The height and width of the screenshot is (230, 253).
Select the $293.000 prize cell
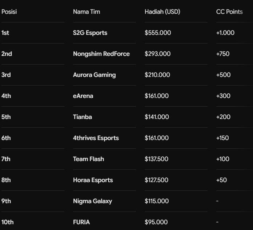(157, 54)
